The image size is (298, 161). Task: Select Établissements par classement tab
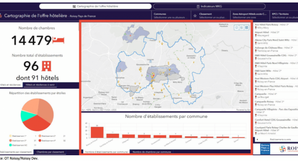[16, 152]
